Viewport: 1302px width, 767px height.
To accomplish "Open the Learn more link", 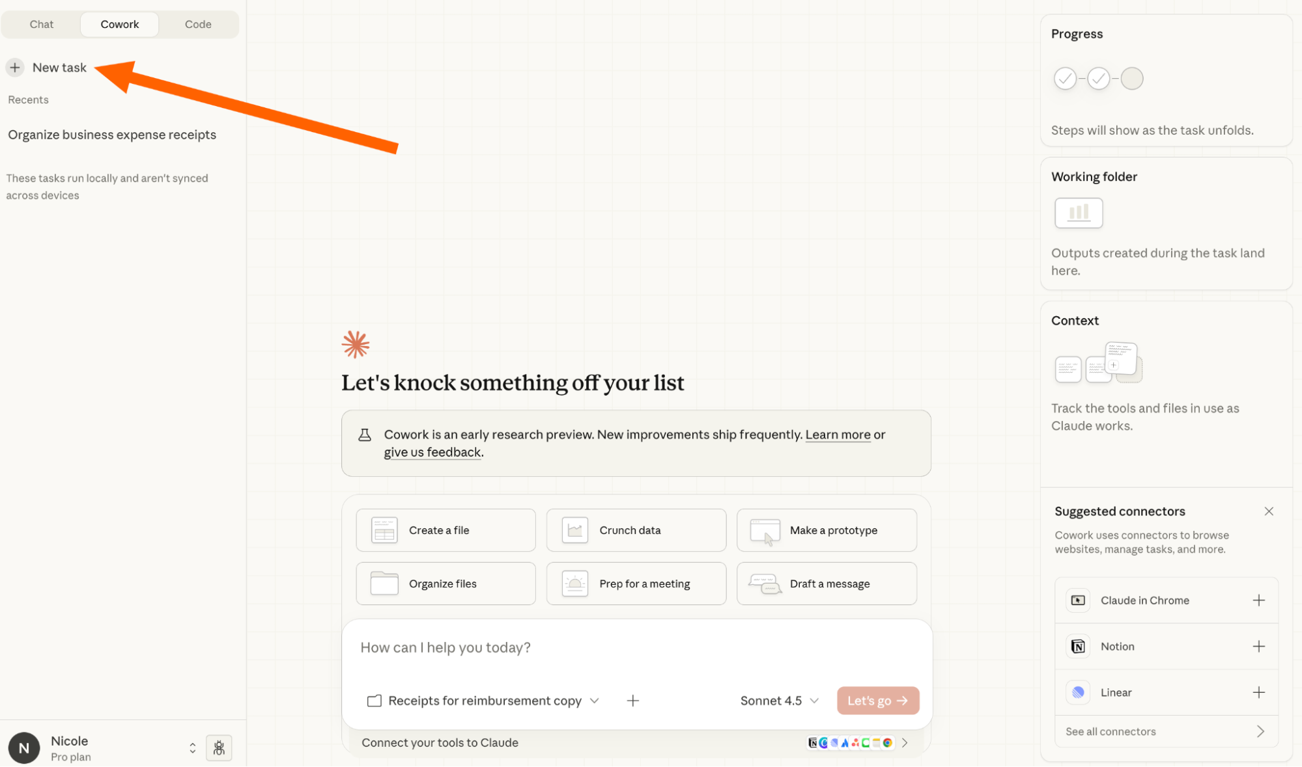I will click(838, 435).
